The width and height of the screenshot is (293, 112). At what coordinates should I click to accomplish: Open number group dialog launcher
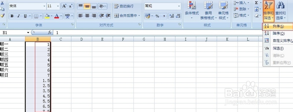click(x=180, y=24)
